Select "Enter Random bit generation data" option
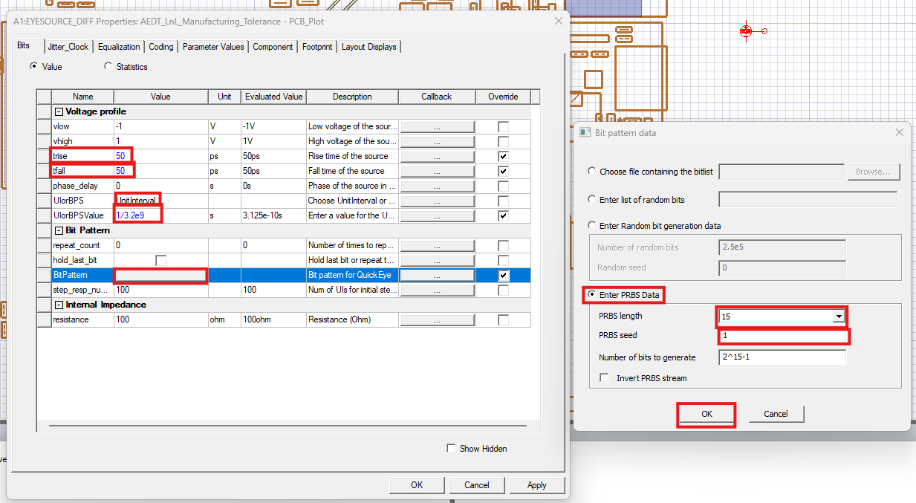Screen dimensions: 916x503 click(x=591, y=226)
